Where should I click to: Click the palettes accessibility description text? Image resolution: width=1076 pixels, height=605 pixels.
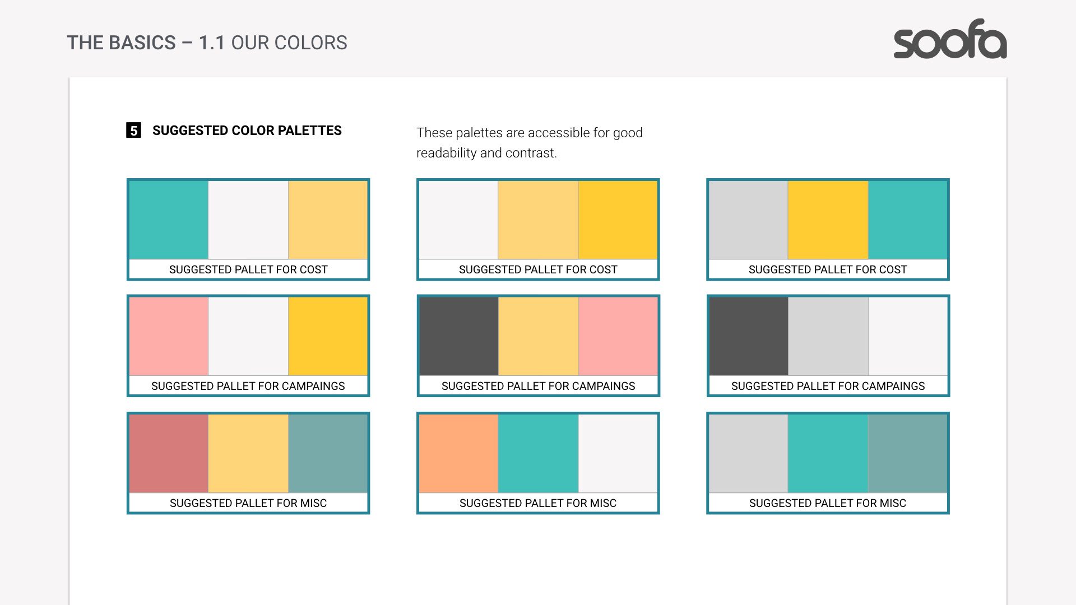(529, 142)
